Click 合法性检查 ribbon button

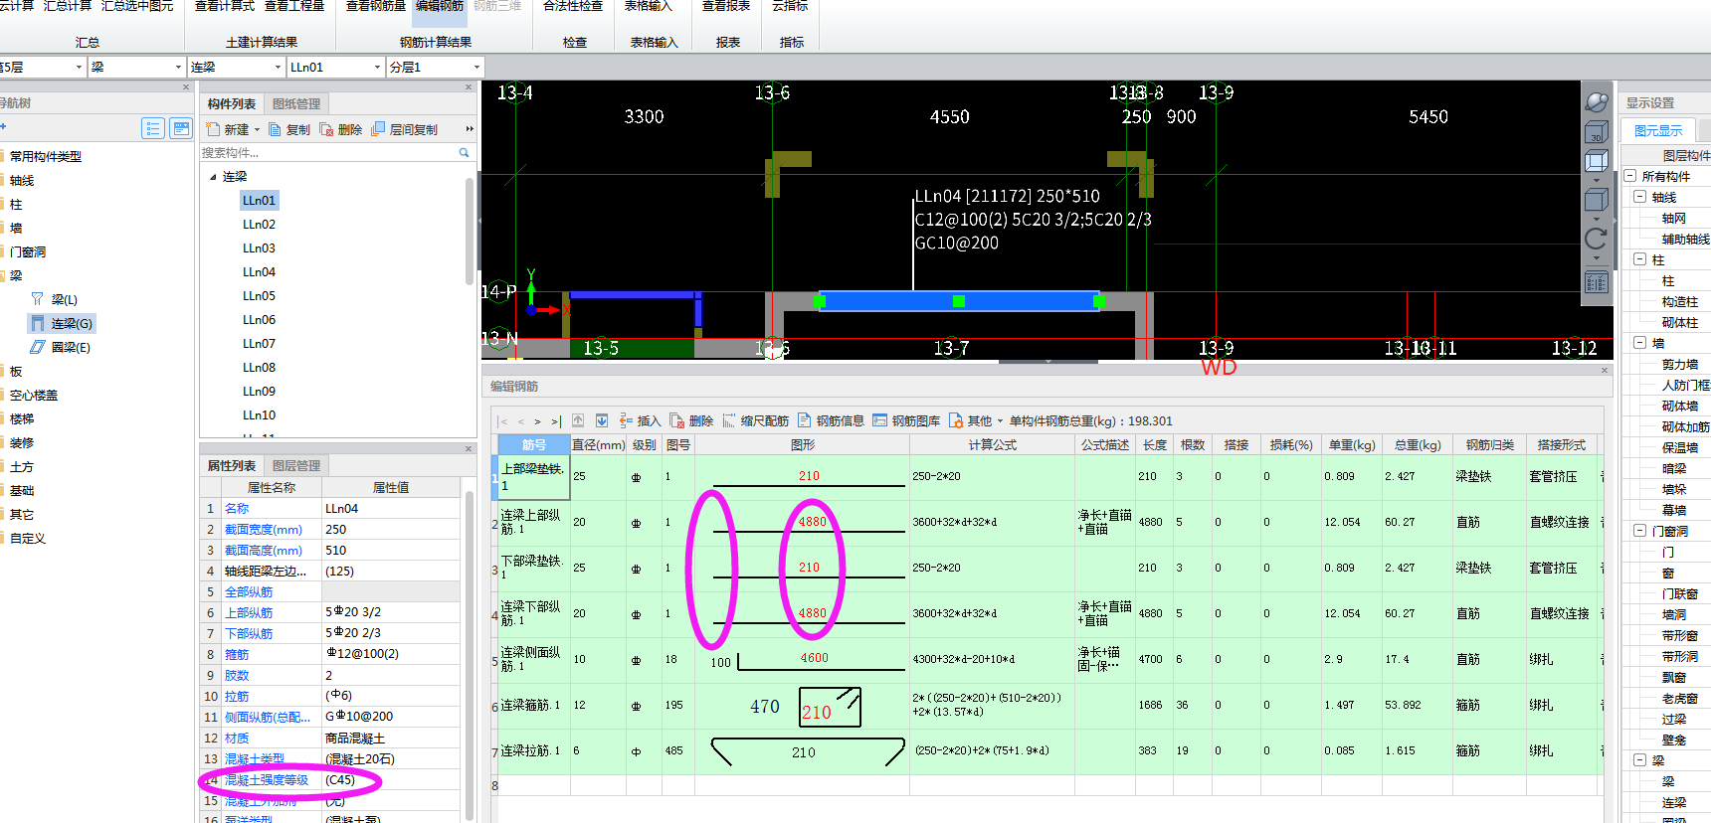coord(573,7)
